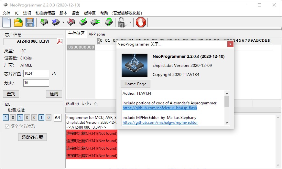Click the lightning chip logo in About dialog
This screenshot has width=282, height=169.
click(135, 66)
